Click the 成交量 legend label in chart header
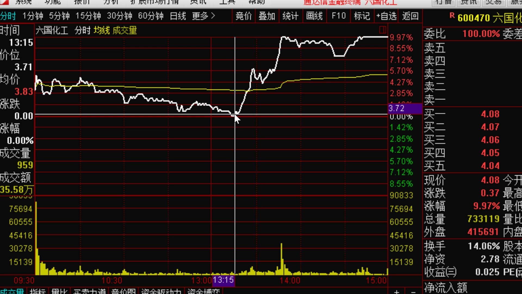The image size is (522, 294). [125, 30]
